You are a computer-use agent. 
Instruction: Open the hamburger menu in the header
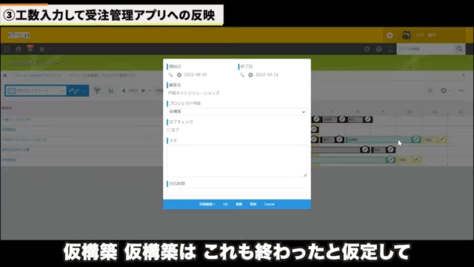7,49
